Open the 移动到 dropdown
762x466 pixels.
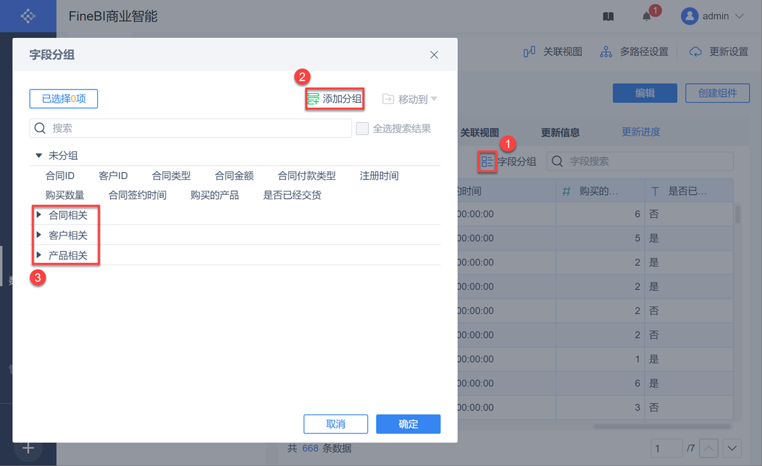pyautogui.click(x=410, y=99)
